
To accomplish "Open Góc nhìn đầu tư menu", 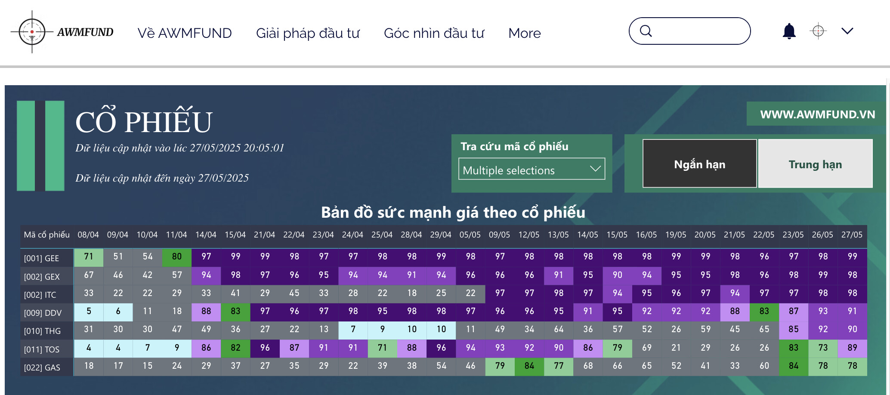I will point(434,33).
